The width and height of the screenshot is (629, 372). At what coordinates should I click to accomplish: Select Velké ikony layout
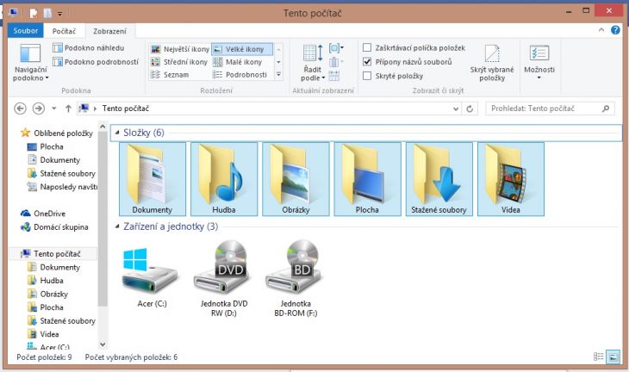coord(242,49)
